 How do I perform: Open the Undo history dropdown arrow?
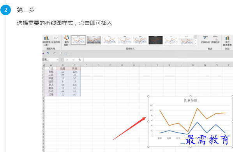tap(51, 53)
